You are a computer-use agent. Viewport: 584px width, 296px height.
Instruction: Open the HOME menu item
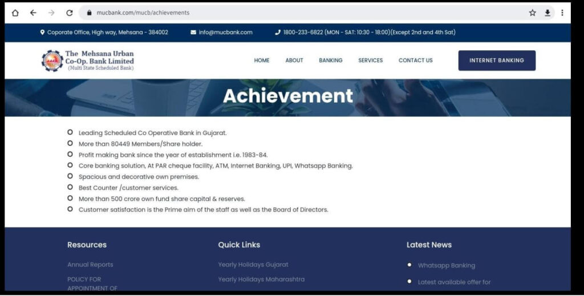coord(262,60)
